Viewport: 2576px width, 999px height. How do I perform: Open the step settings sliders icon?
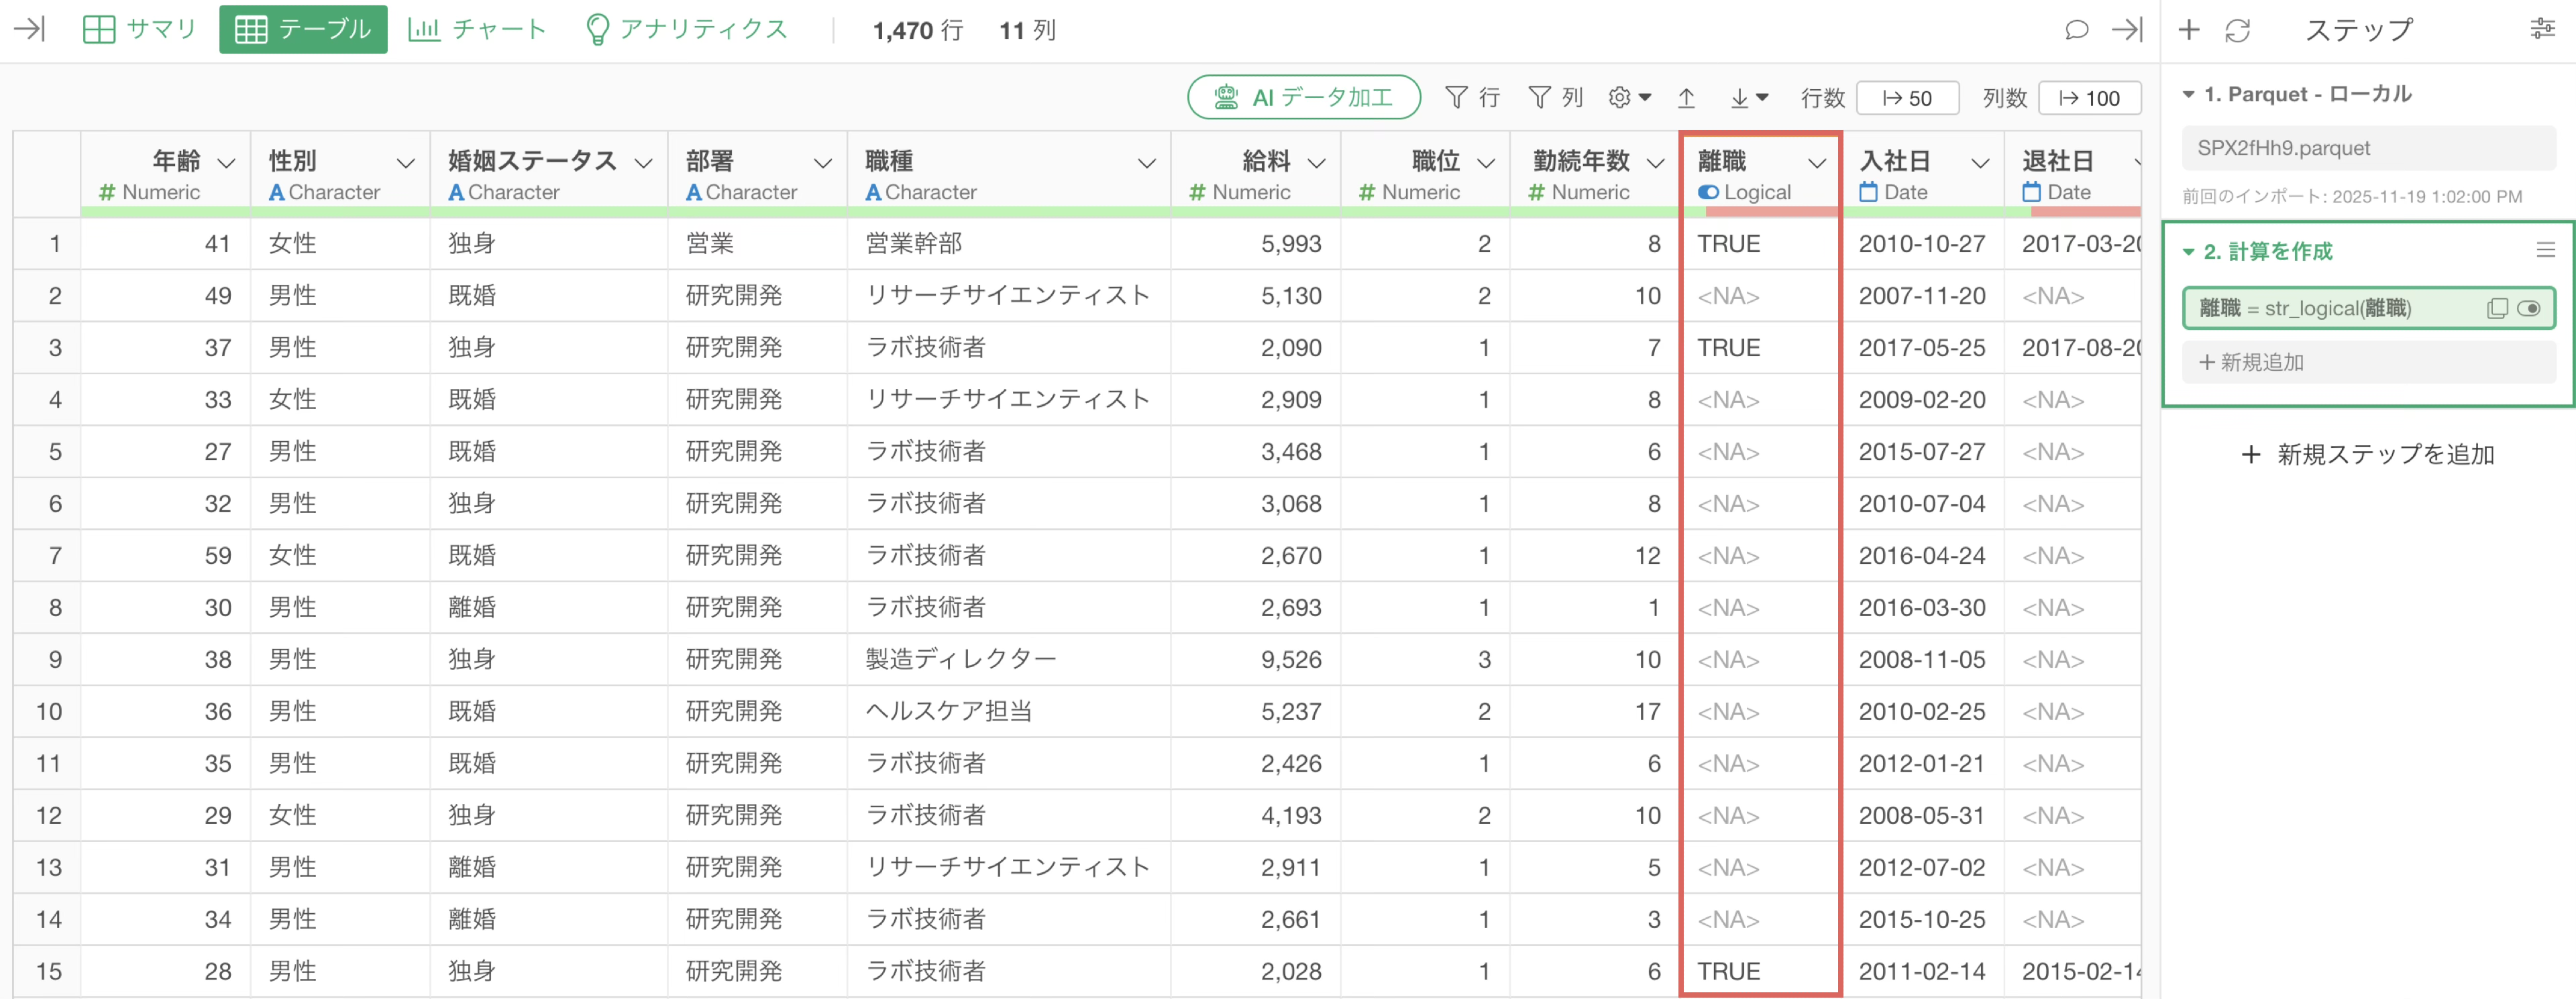(x=2542, y=29)
